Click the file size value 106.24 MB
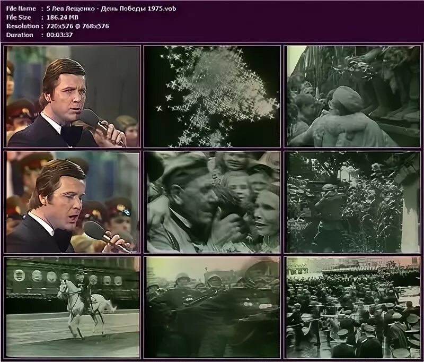This screenshot has height=362, width=424. coord(63,18)
